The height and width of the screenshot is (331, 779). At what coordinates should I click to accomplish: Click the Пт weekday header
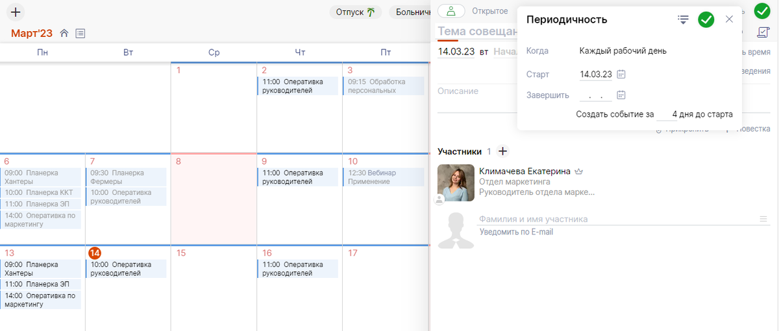(386, 52)
